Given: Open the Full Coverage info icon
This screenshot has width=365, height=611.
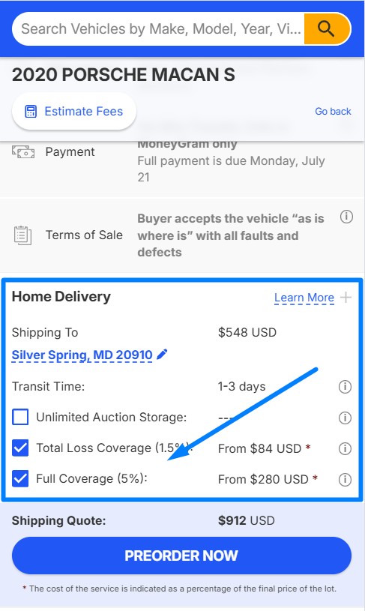Looking at the screenshot, I should (345, 479).
